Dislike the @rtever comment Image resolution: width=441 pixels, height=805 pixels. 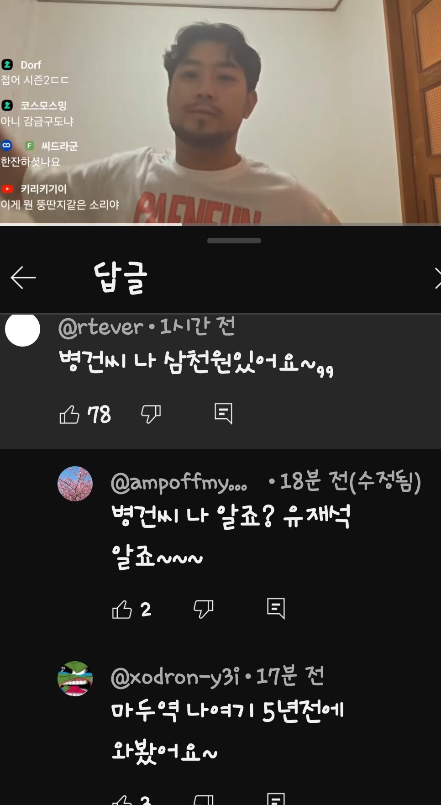[x=151, y=414]
